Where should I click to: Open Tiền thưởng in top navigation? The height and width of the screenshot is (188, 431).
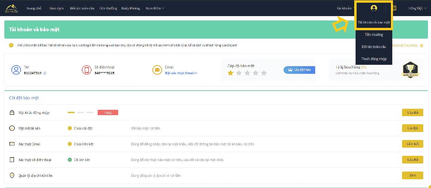click(108, 8)
